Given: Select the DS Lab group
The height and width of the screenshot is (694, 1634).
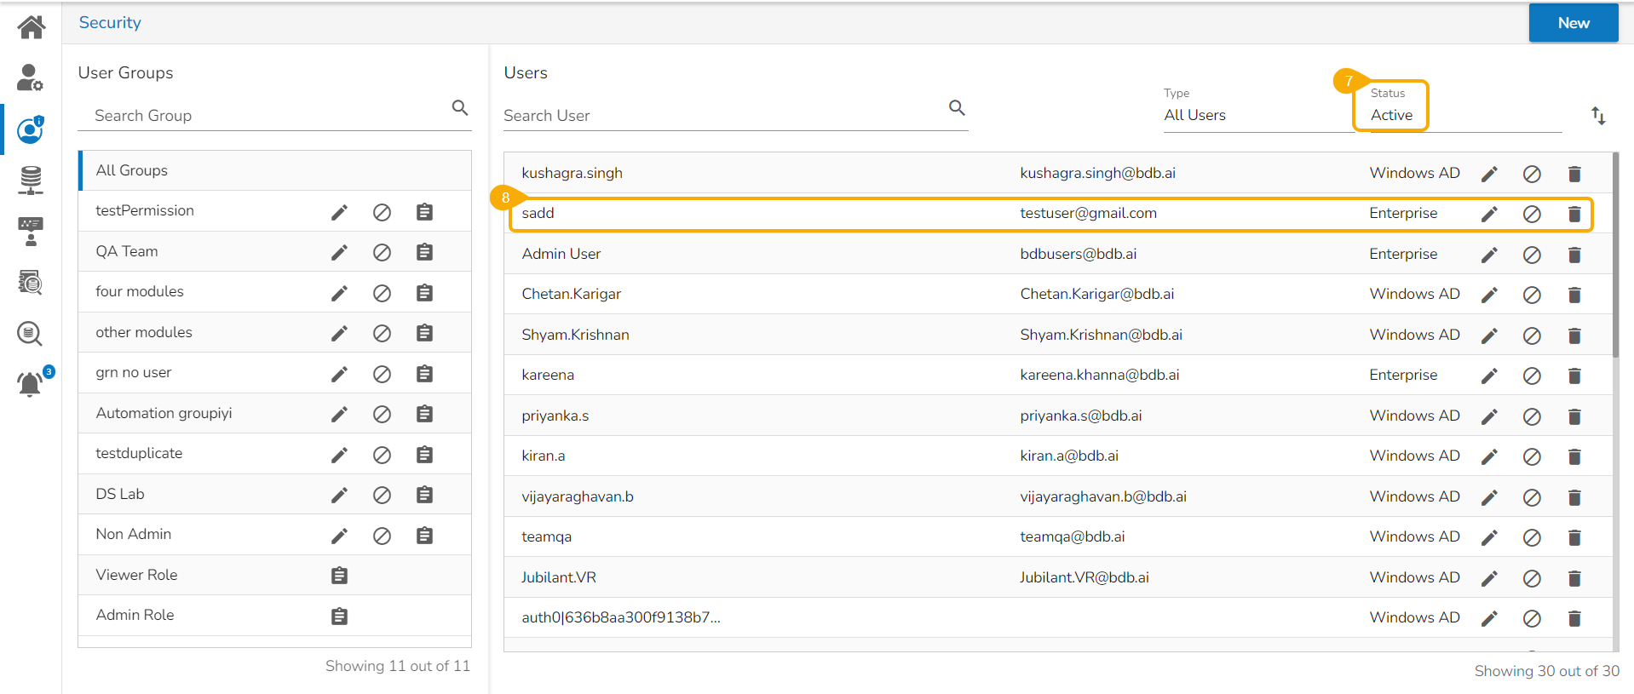Looking at the screenshot, I should tap(120, 494).
